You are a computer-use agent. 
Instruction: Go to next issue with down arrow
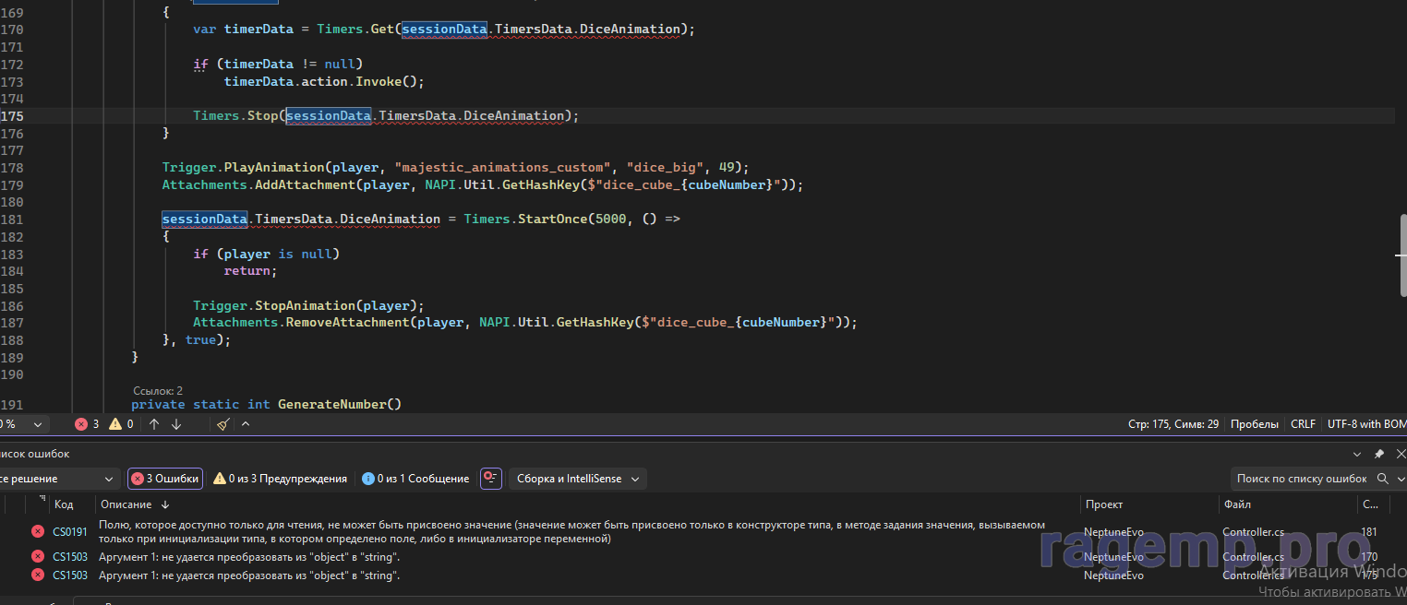pyautogui.click(x=176, y=424)
